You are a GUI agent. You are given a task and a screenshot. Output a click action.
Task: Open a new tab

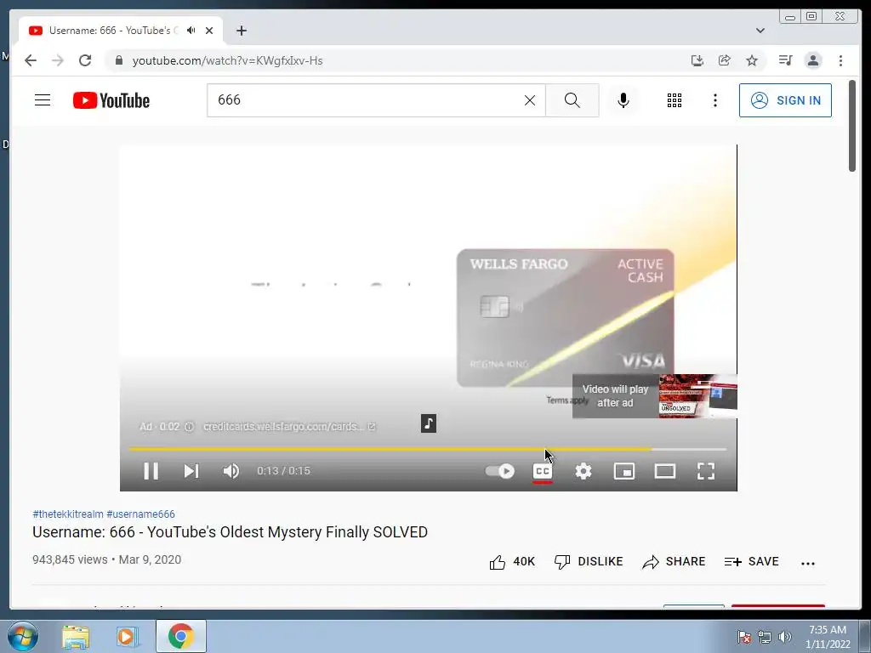pos(241,31)
